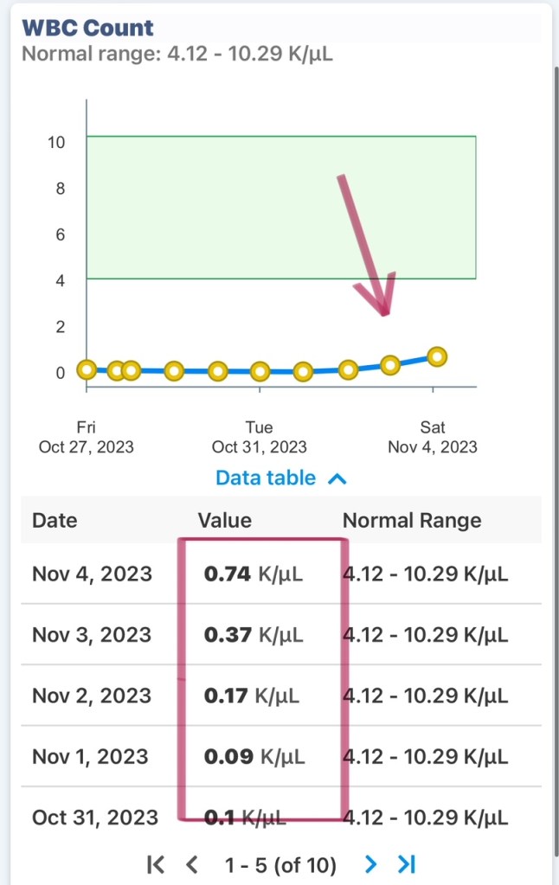Click the 1 - 5 (of 10) page indicator
Image resolution: width=559 pixels, height=885 pixels.
click(x=280, y=863)
